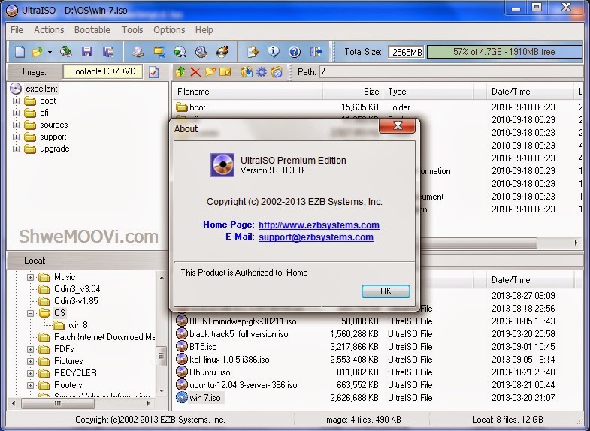Click the blue gear Set Boot File icon
This screenshot has width=590, height=431.
pos(261,72)
